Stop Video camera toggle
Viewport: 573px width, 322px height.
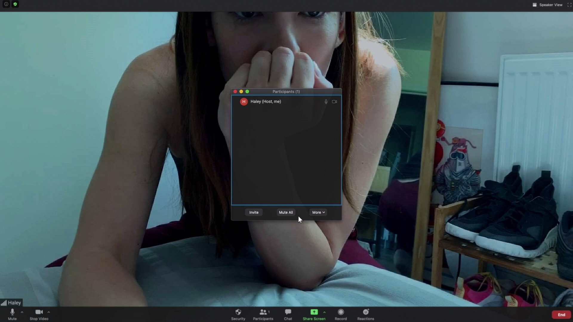point(39,314)
